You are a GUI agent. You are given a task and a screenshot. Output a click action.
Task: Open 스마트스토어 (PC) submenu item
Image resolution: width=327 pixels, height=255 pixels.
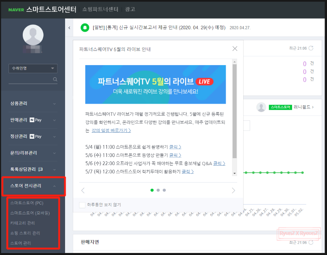point(27,203)
